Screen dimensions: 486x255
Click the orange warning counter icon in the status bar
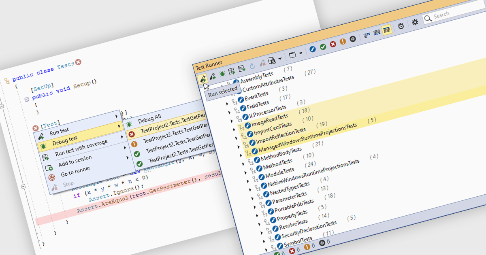[x=307, y=246]
